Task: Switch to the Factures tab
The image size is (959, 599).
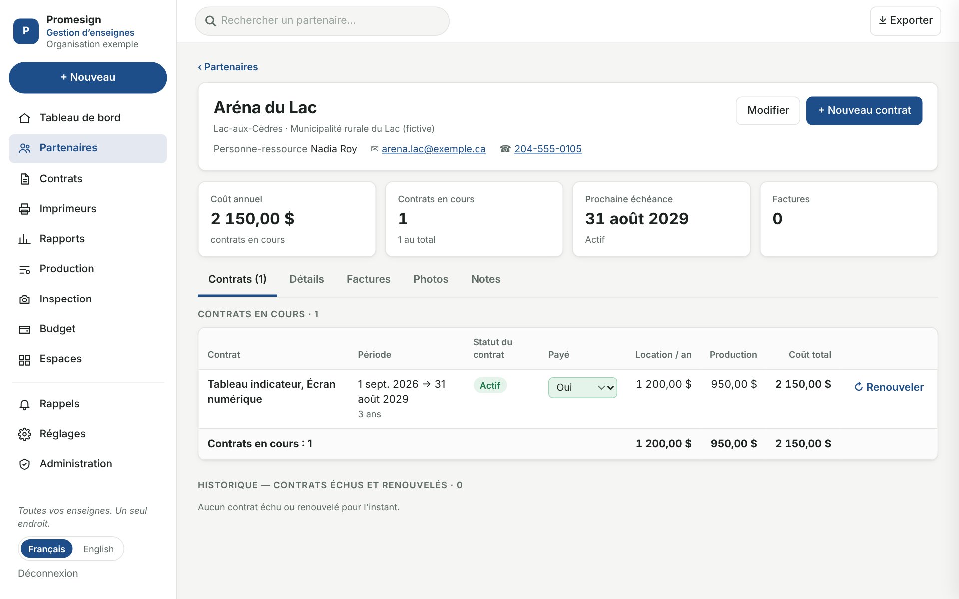Action: click(369, 279)
